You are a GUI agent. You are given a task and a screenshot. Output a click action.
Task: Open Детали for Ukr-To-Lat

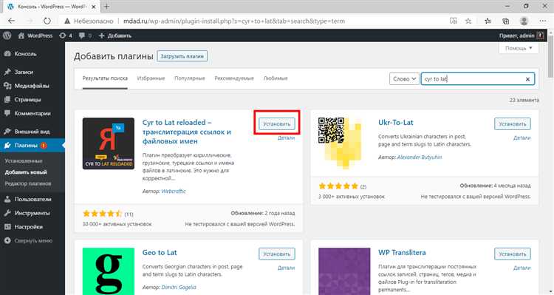click(521, 138)
